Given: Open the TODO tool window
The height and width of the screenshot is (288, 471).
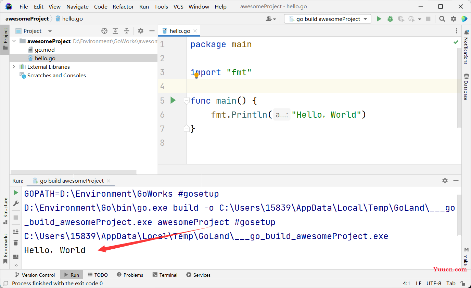Looking at the screenshot, I should click(98, 275).
